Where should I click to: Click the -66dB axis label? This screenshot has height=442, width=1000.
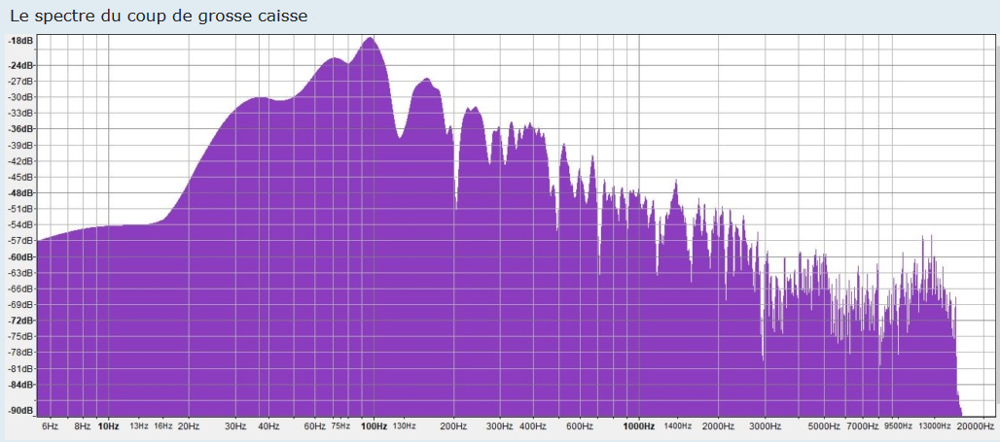[21, 289]
